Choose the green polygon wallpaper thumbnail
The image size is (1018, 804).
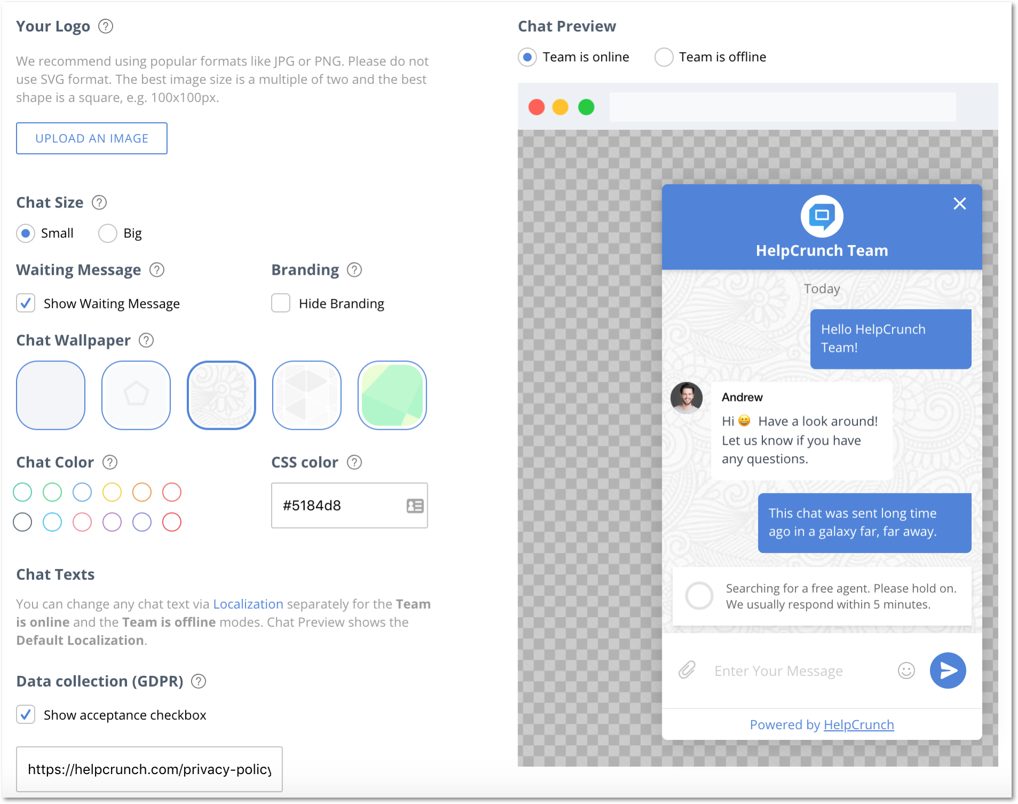pyautogui.click(x=392, y=395)
